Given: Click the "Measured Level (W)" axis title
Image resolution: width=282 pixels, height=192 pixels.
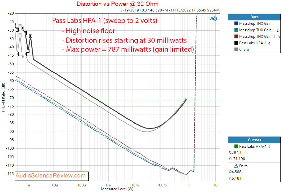Looking at the screenshot, I should [117, 189].
